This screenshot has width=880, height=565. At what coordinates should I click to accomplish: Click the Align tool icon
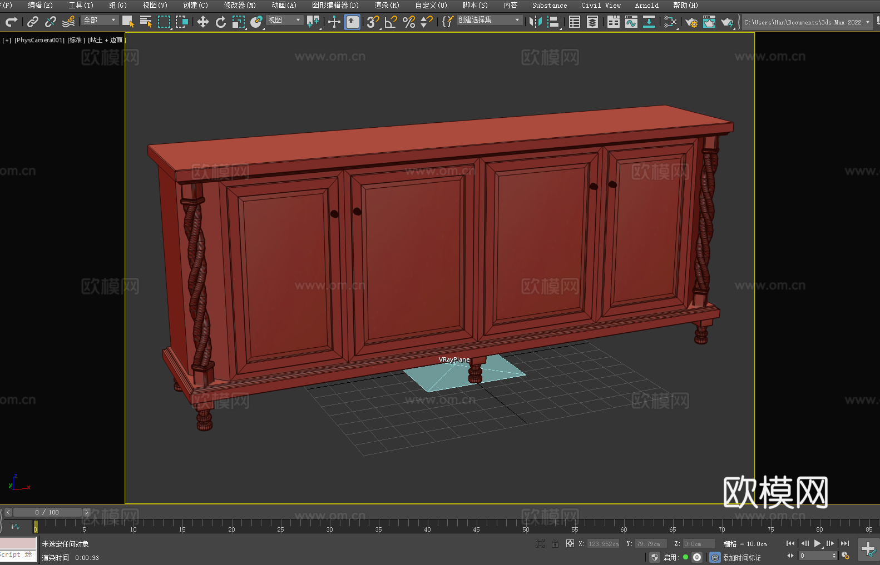pyautogui.click(x=553, y=22)
